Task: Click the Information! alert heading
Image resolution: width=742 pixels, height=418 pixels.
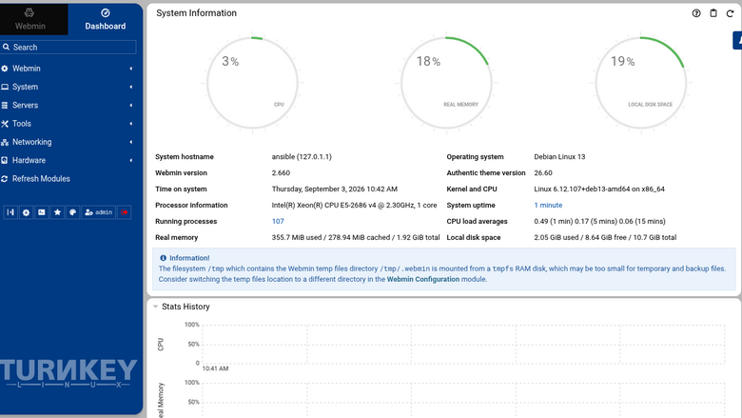Action: [189, 258]
